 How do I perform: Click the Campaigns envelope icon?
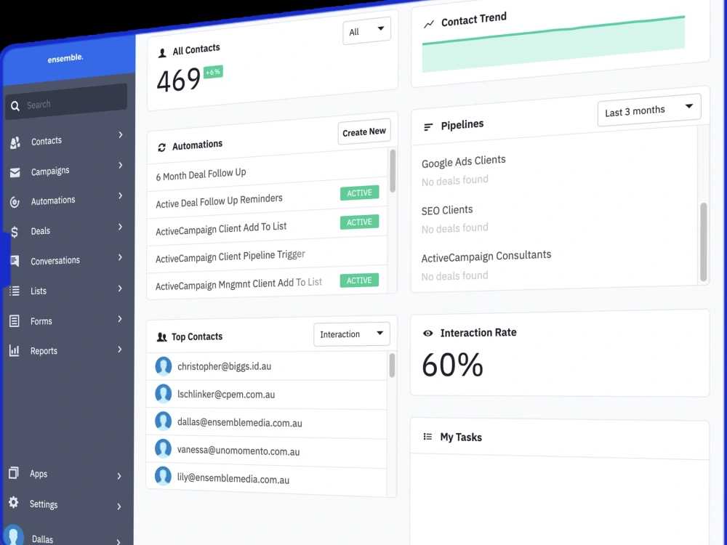coord(15,173)
